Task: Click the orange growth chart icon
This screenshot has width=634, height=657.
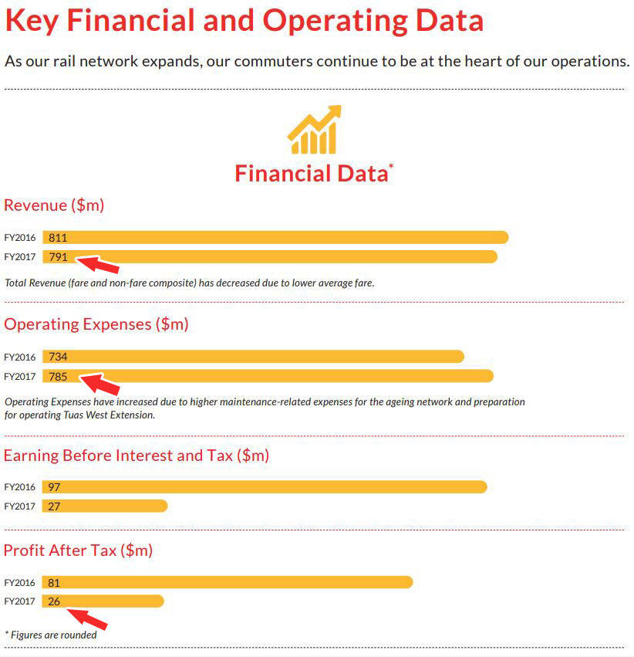Action: click(x=315, y=130)
